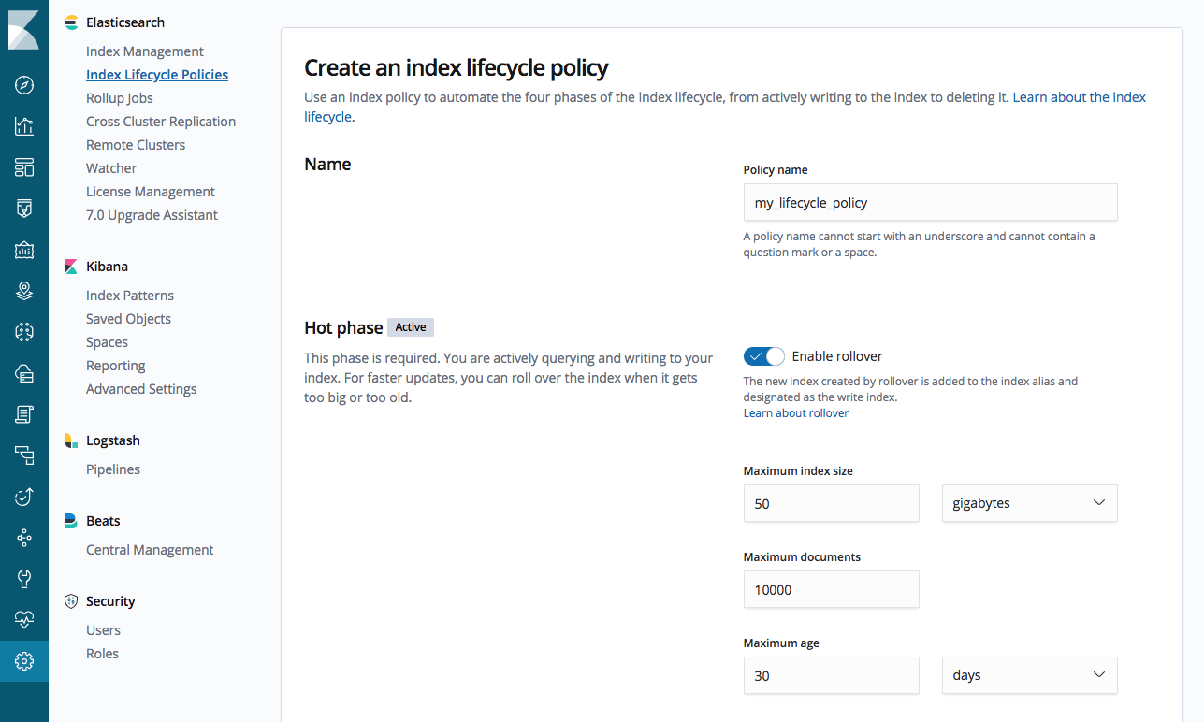Follow the Learn about rollover link
Image resolution: width=1204 pixels, height=722 pixels.
[x=795, y=412]
